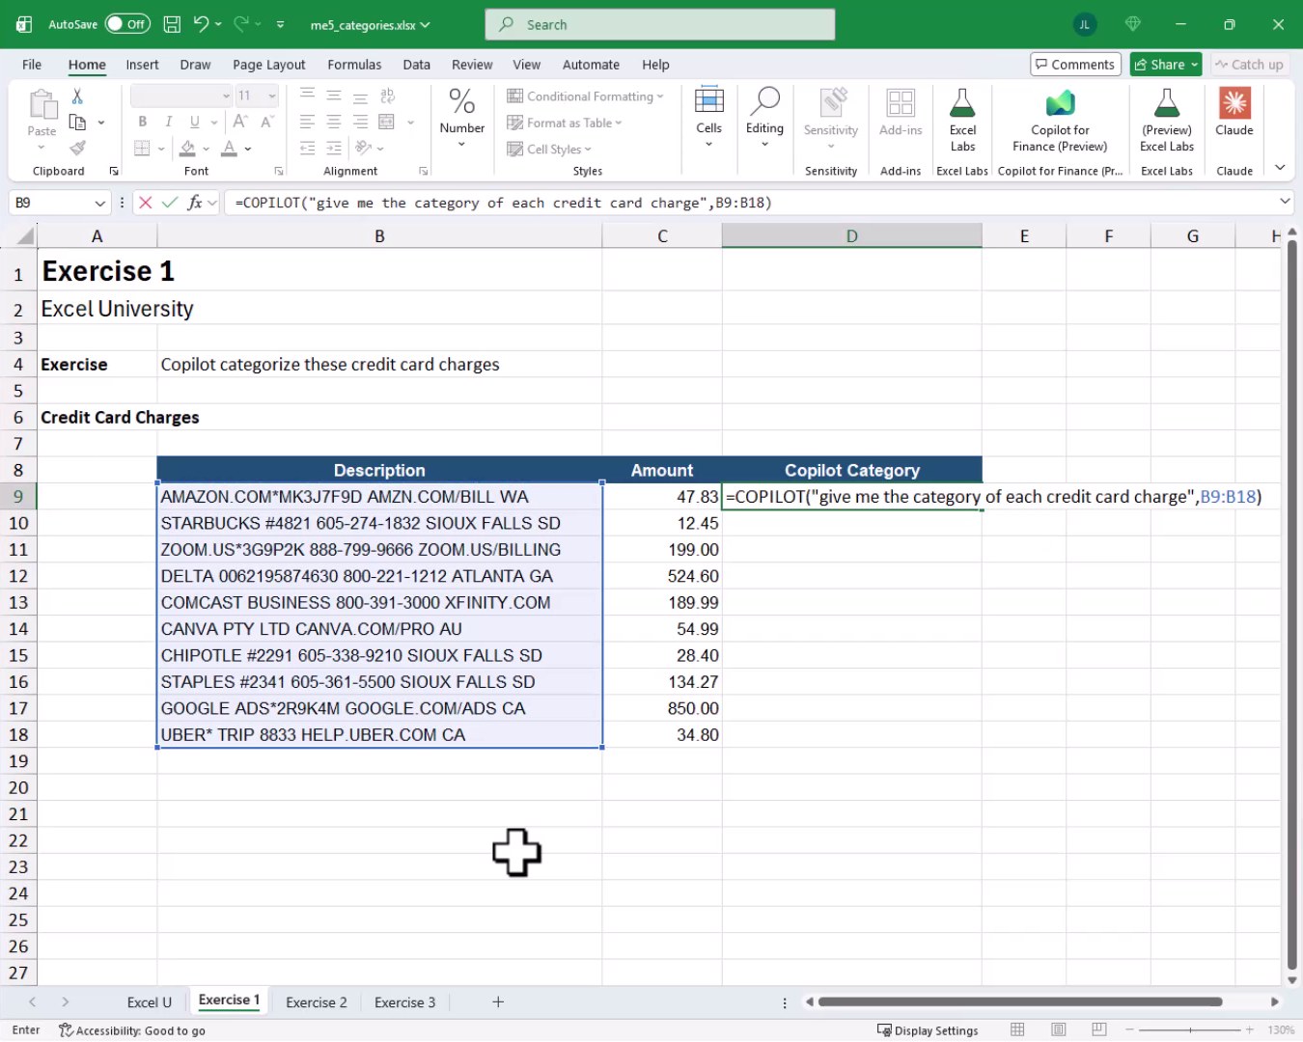Click the Center align icon
This screenshot has width=1303, height=1042.
point(334,122)
